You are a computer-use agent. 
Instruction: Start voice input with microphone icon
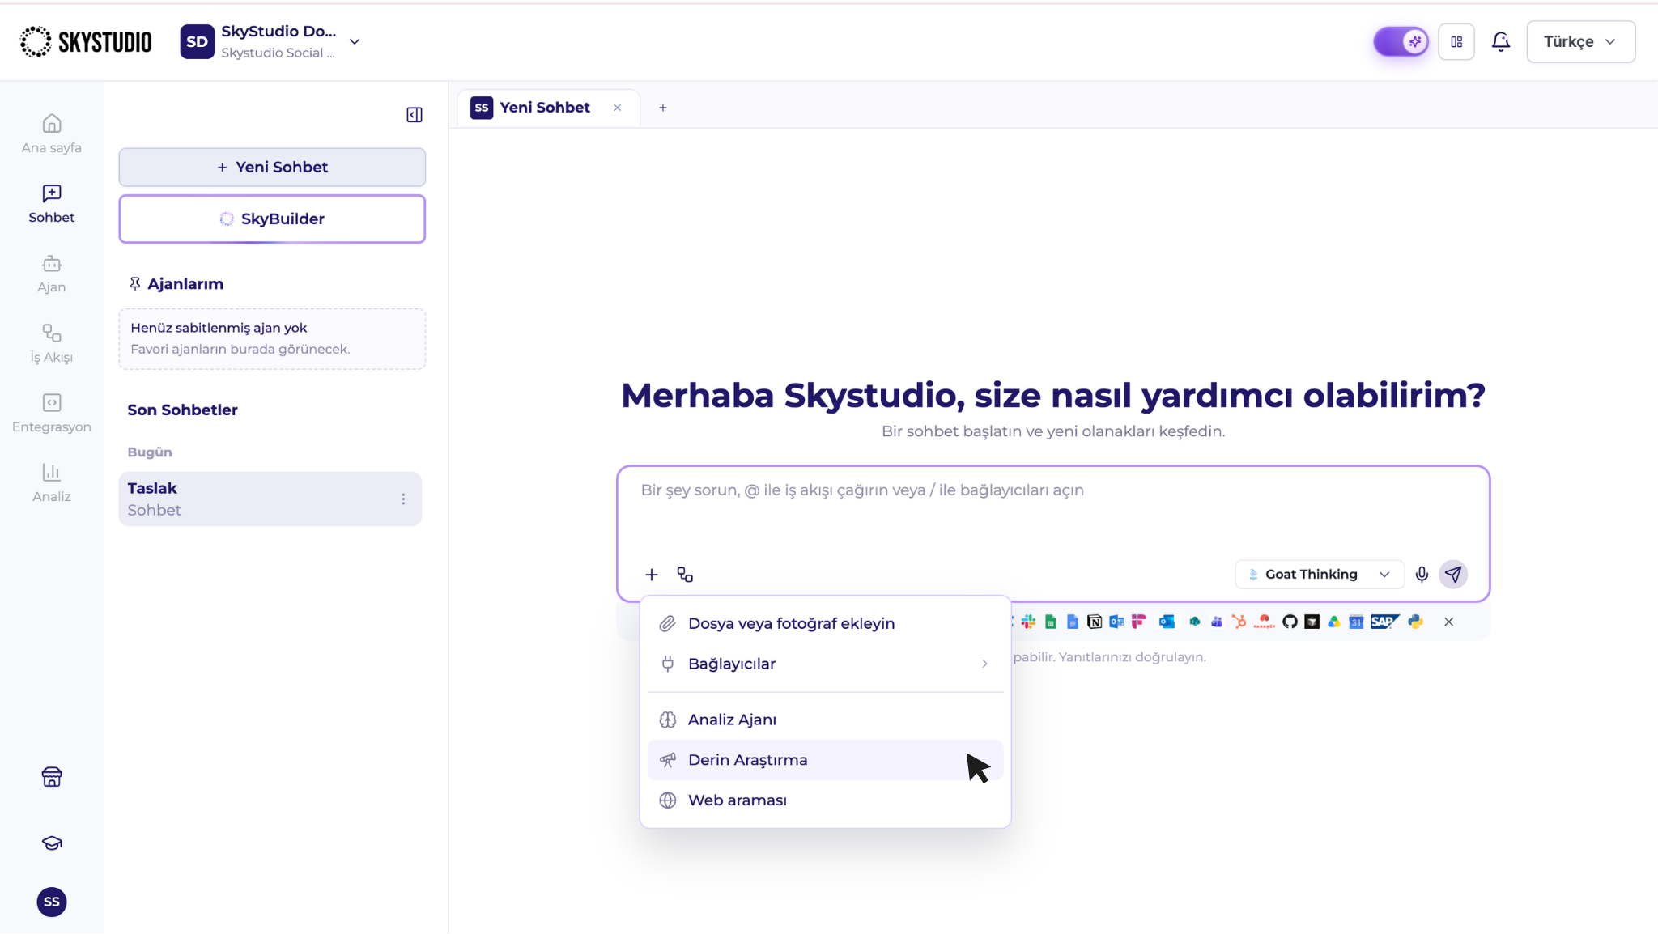point(1422,575)
